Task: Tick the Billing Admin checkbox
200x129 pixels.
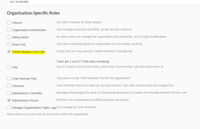Action: tap(9, 37)
